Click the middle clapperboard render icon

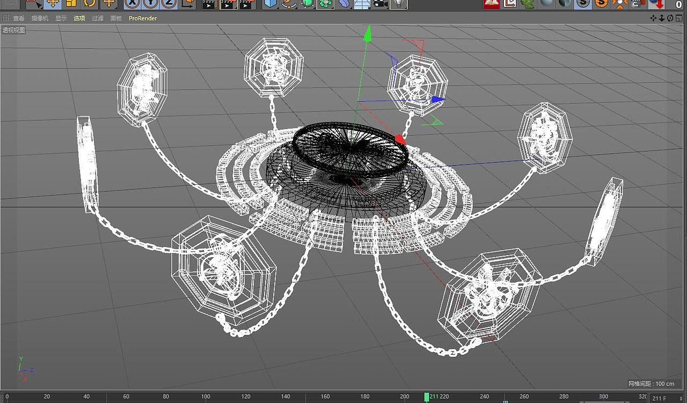pos(228,4)
